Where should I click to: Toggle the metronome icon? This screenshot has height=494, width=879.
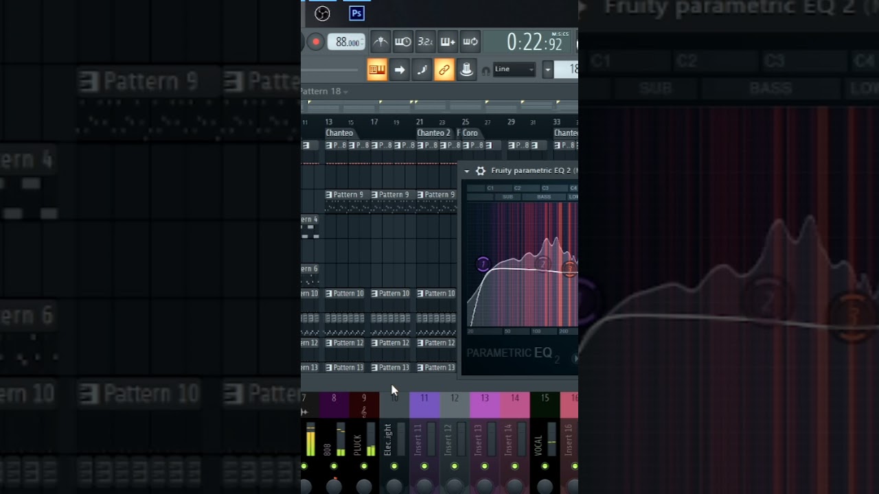(380, 42)
